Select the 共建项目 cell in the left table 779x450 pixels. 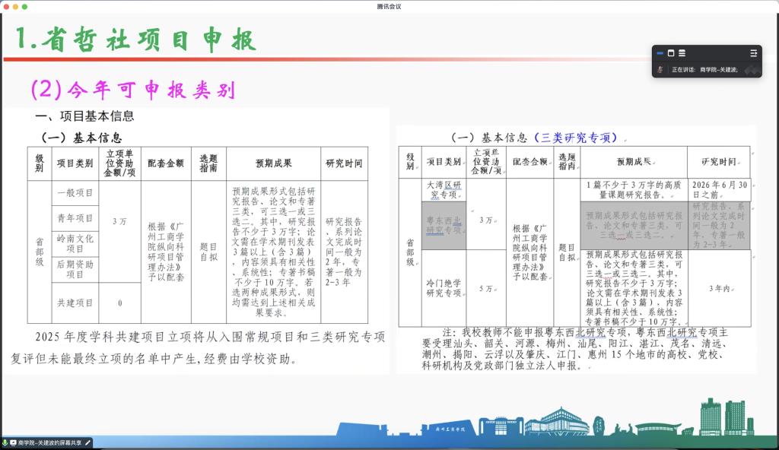(x=75, y=303)
